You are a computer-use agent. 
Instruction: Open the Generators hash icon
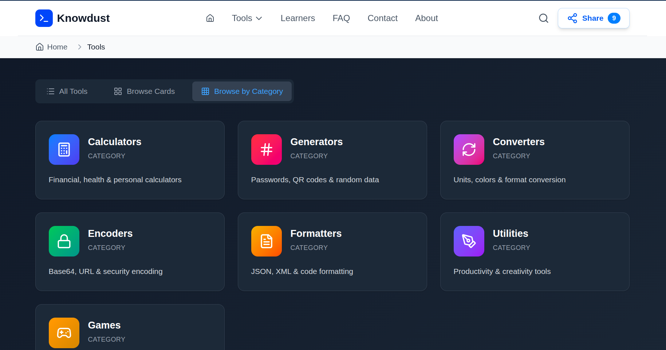[x=267, y=150]
